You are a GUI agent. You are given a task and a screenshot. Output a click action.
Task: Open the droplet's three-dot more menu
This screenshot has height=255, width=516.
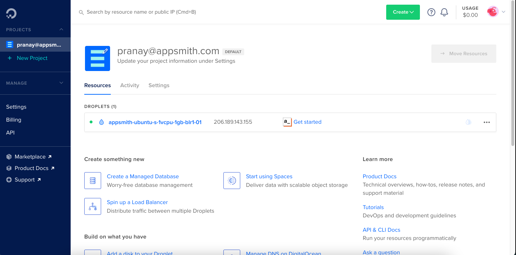point(487,122)
